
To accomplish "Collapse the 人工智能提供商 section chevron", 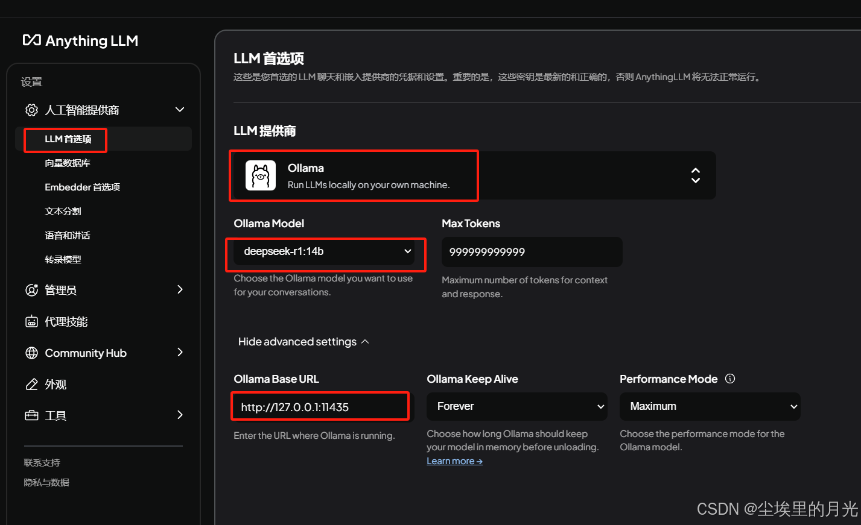I will 179,110.
